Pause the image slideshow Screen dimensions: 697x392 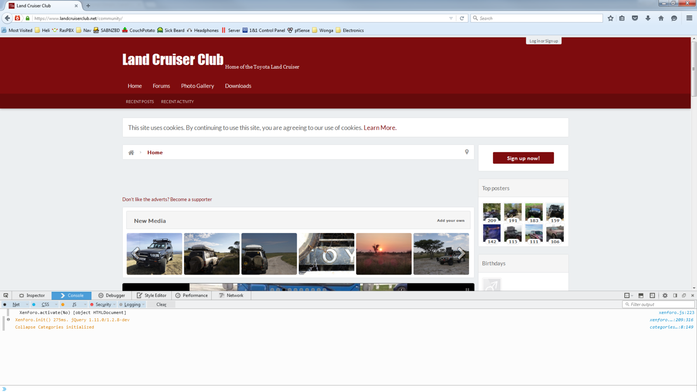pyautogui.click(x=467, y=289)
